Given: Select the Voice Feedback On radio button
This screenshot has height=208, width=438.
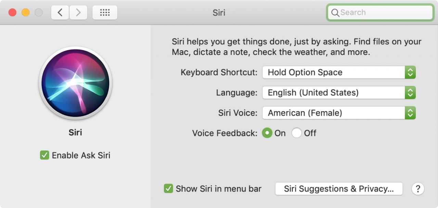Looking at the screenshot, I should (267, 133).
